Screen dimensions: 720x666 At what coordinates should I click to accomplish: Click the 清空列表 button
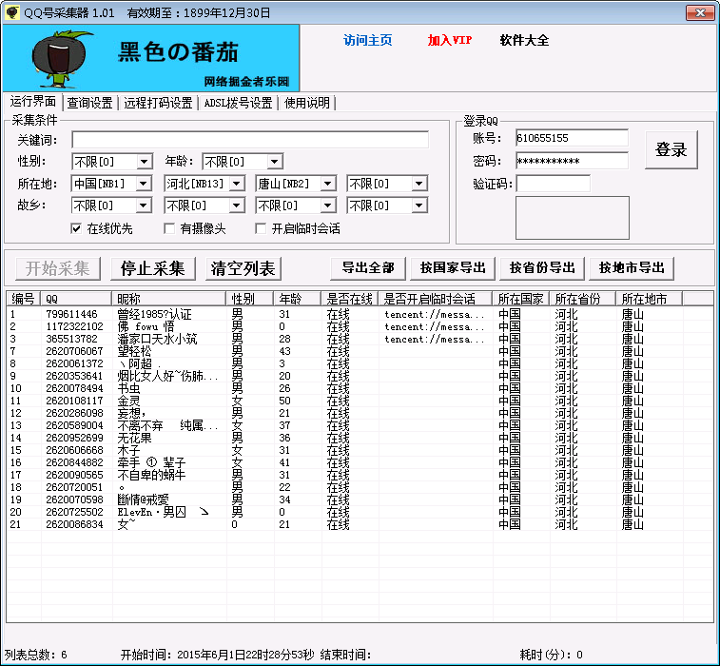[x=243, y=268]
